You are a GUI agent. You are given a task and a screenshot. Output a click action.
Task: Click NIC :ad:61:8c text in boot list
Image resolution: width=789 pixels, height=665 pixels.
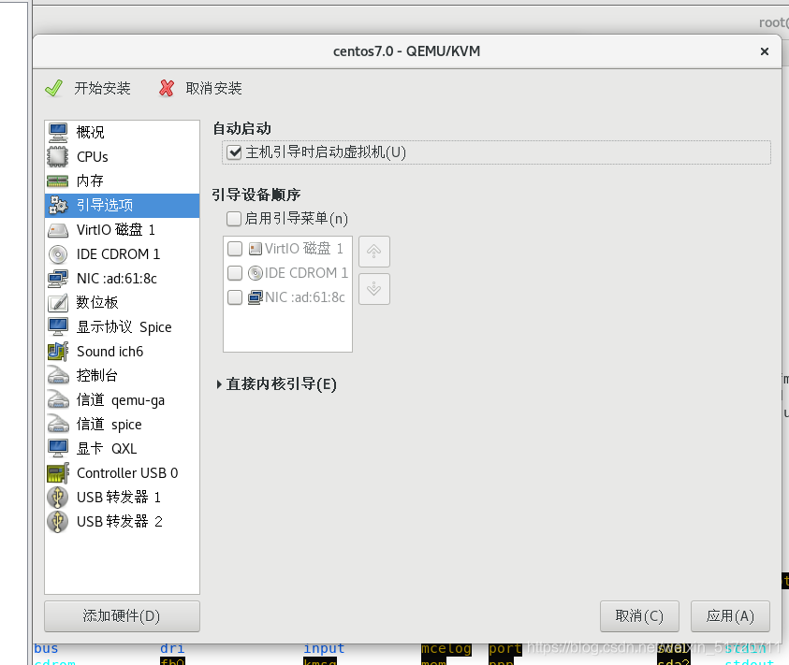pos(305,297)
